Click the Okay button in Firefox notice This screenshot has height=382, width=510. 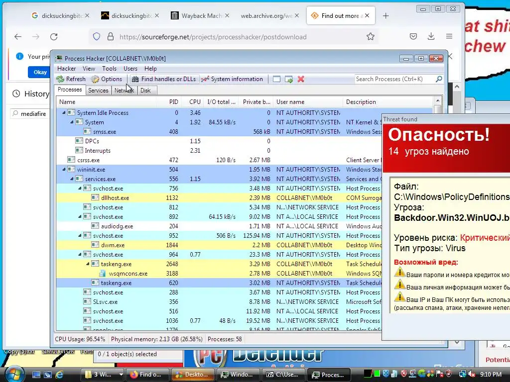coord(40,72)
